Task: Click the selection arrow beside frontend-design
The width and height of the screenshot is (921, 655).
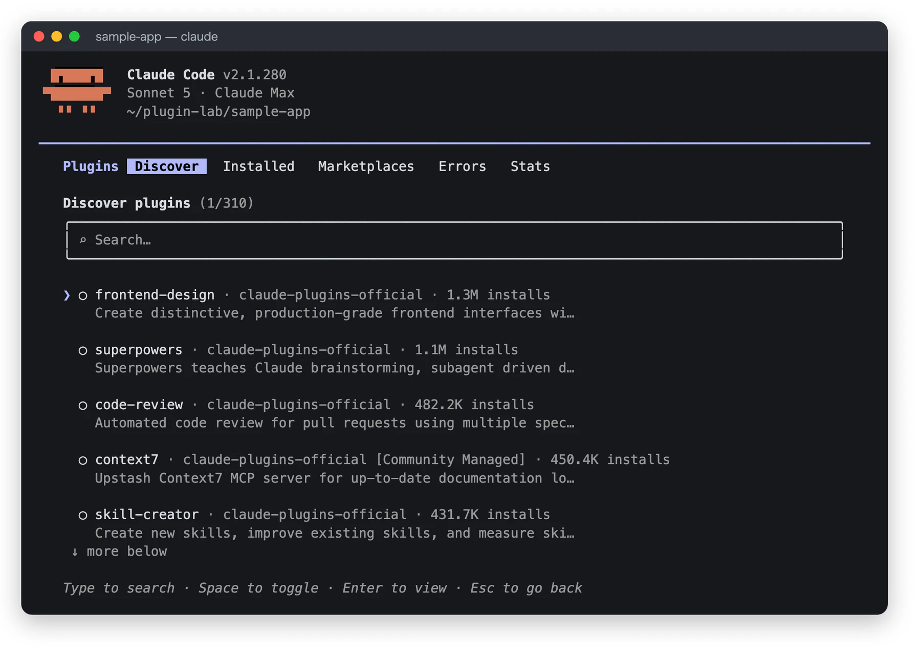Action: pyautogui.click(x=67, y=295)
